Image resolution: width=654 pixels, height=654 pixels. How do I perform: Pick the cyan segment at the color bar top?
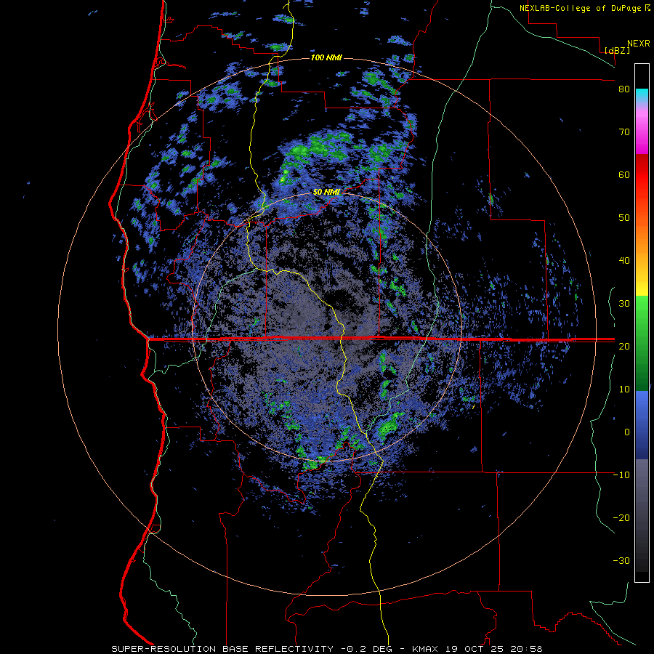(x=642, y=95)
